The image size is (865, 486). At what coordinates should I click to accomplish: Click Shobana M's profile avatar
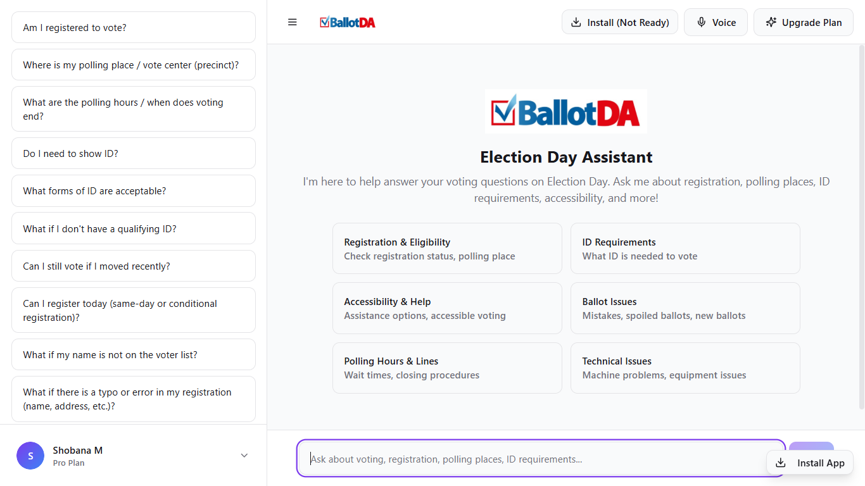click(30, 456)
